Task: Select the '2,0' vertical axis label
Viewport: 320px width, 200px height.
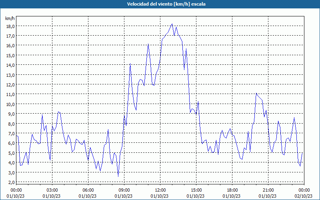Action: click(11, 182)
